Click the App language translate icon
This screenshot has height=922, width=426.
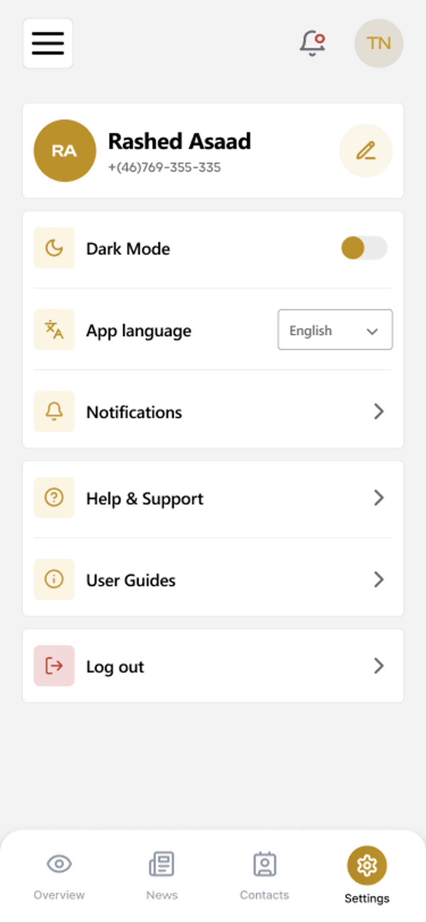pos(54,330)
